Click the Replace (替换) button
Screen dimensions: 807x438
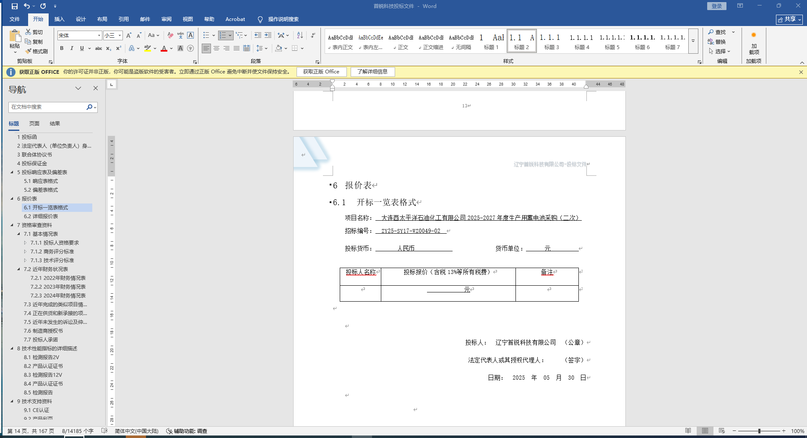click(x=717, y=42)
